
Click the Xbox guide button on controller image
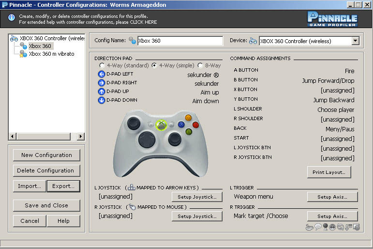pyautogui.click(x=161, y=125)
